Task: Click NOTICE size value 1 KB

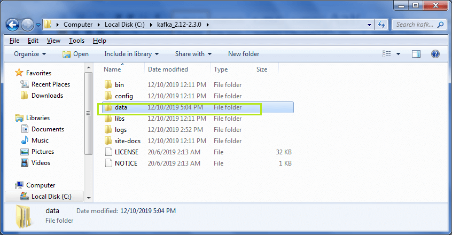Action: 285,163
